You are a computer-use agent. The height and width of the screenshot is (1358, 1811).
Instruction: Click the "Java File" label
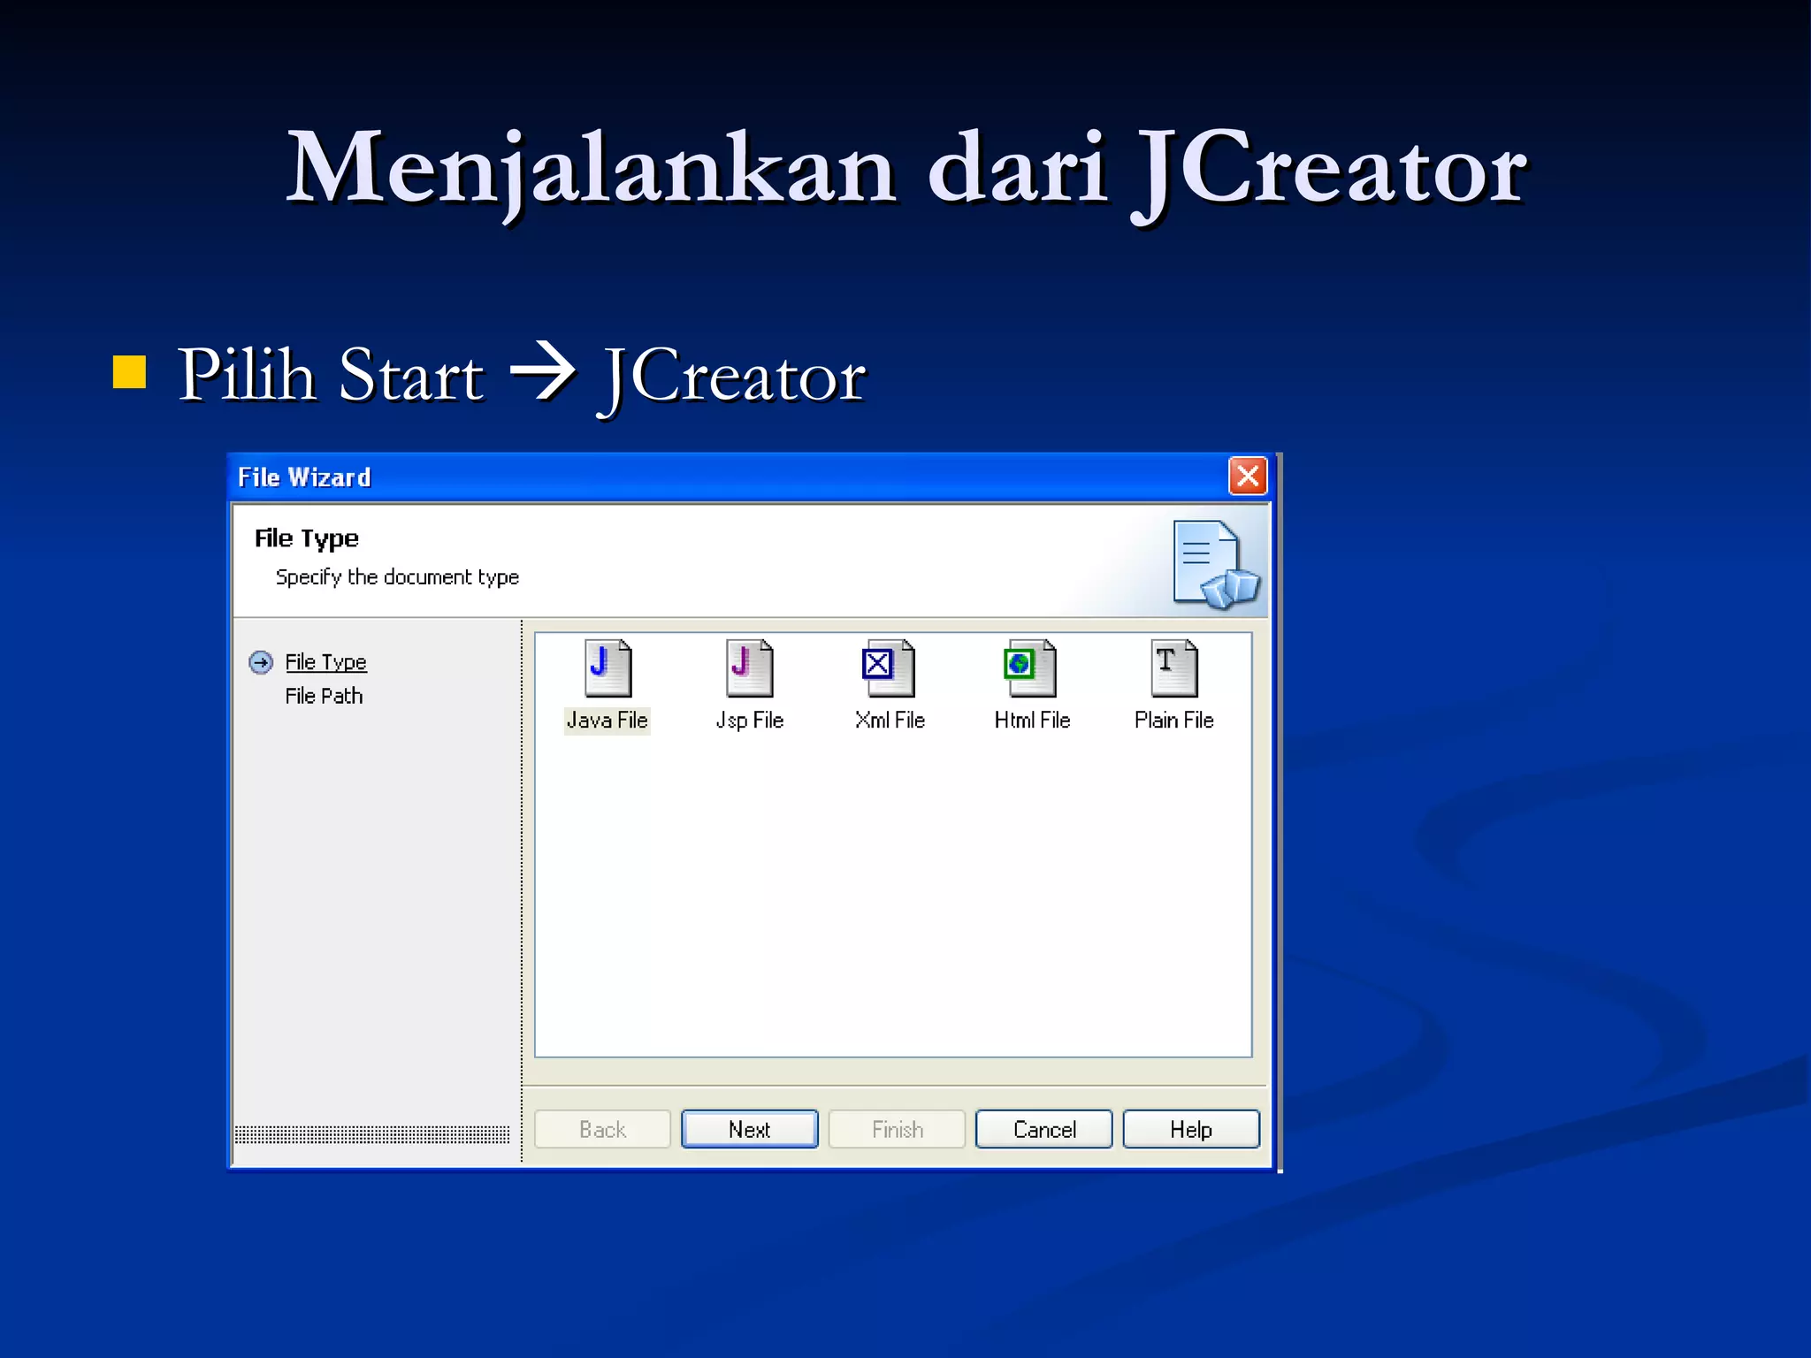[607, 721]
